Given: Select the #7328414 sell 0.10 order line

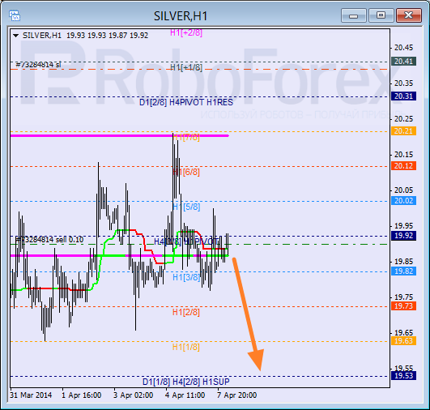Looking at the screenshot, I should click(49, 240).
